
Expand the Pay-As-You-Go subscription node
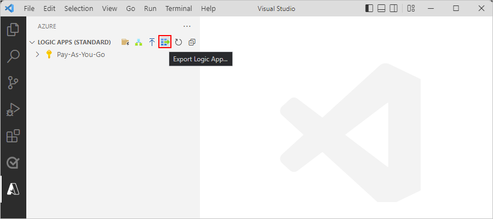37,55
